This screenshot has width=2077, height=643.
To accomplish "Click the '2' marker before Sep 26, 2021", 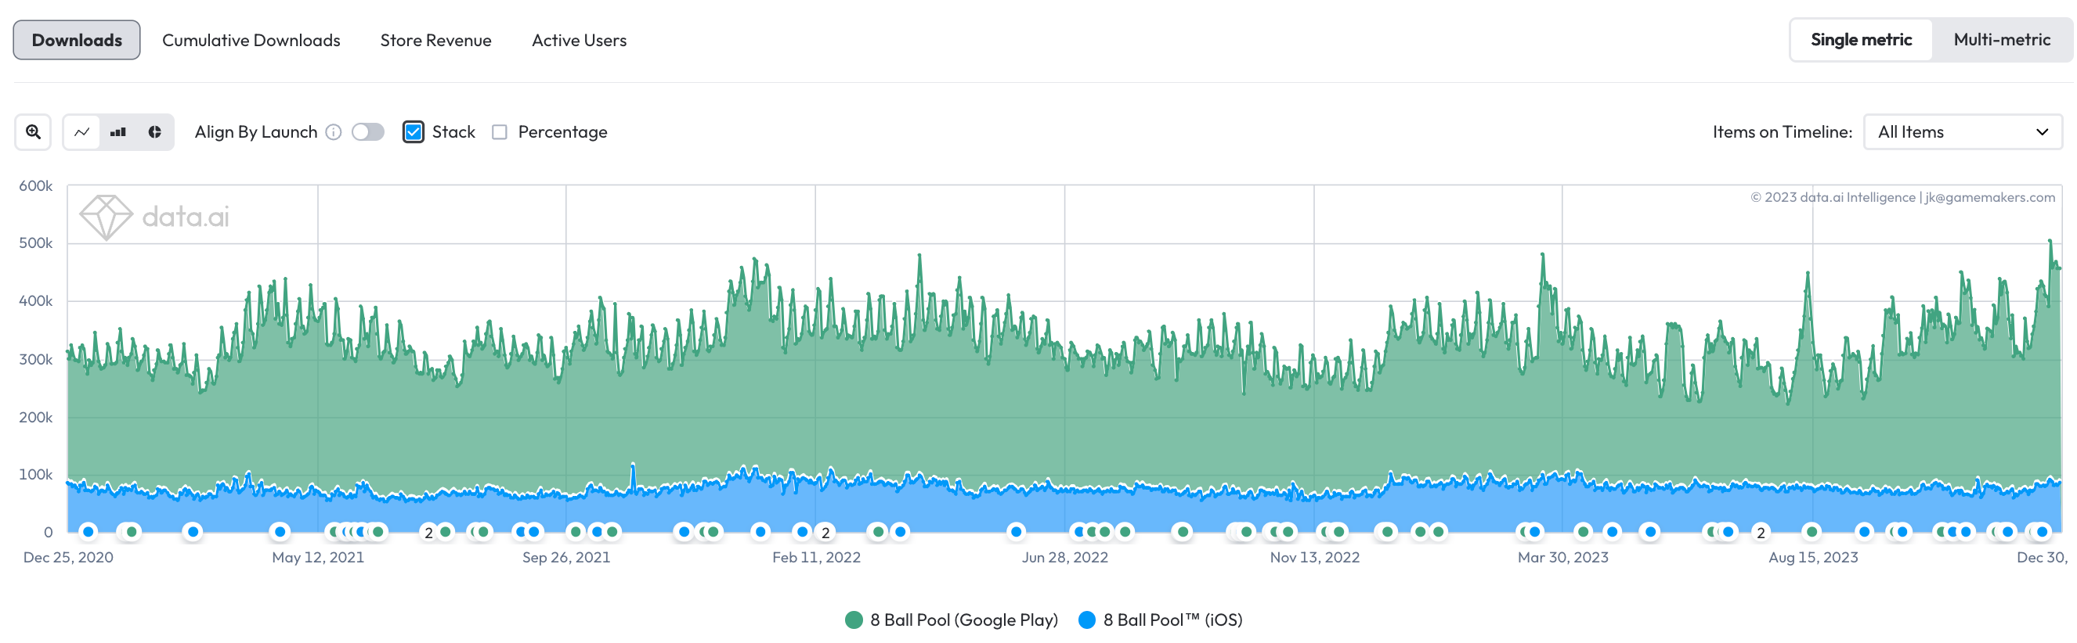I will tap(429, 533).
